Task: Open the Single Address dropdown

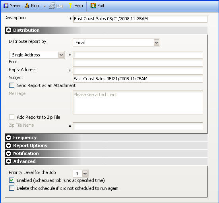Action: [61, 55]
